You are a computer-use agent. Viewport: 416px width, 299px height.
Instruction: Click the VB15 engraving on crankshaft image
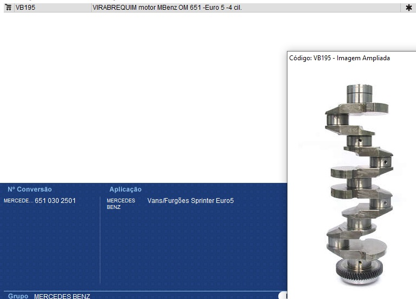point(352,130)
